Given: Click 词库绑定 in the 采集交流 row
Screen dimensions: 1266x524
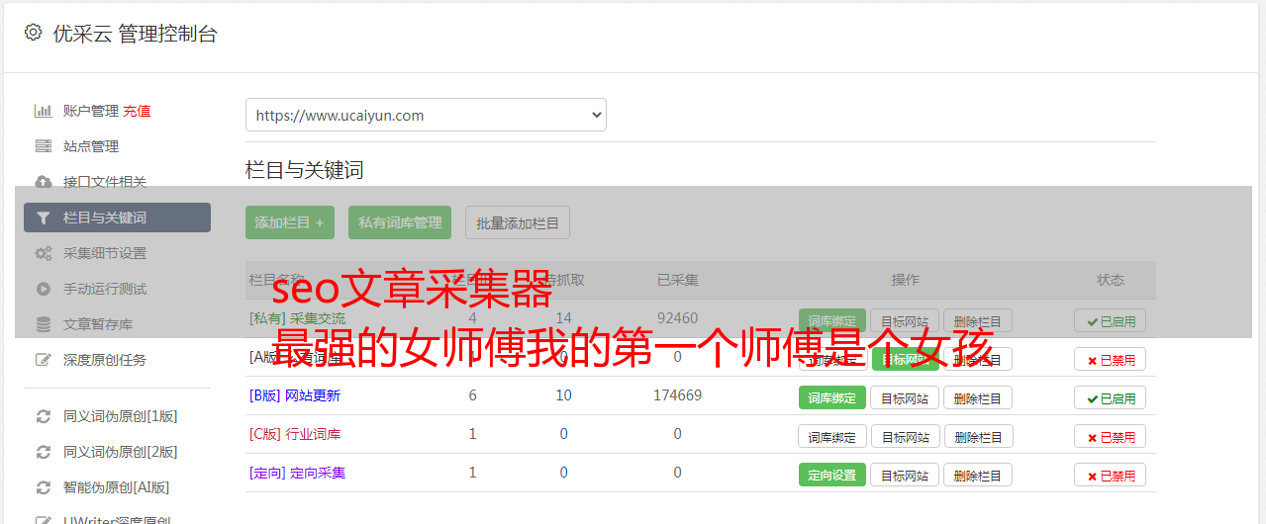Looking at the screenshot, I should pos(832,320).
